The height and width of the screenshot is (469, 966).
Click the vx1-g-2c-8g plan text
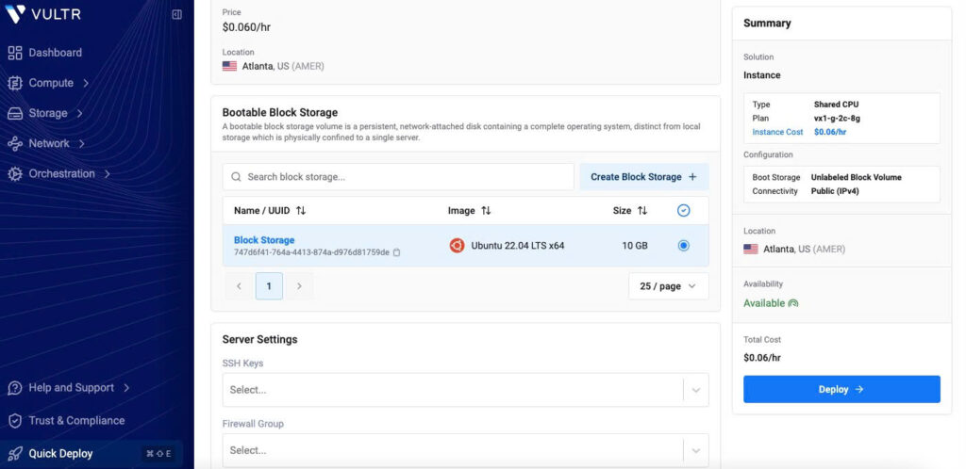click(x=837, y=118)
